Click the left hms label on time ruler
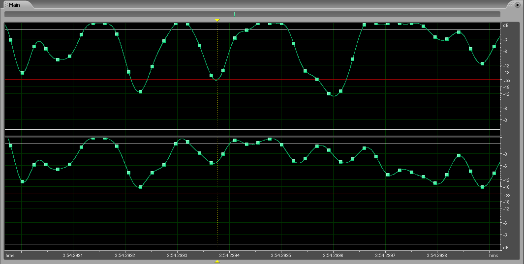This screenshot has width=524, height=264. 9,255
